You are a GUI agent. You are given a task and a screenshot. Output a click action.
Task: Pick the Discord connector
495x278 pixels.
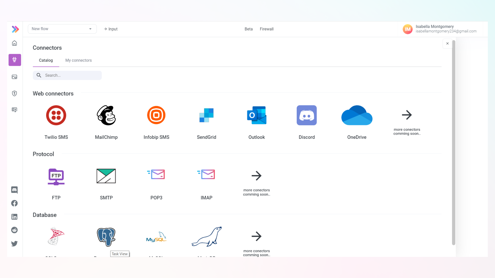(x=307, y=115)
